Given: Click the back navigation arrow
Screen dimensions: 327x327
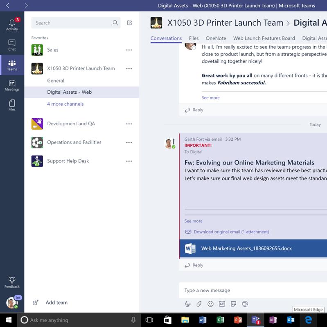Looking at the screenshot, I should [x=8, y=5].
